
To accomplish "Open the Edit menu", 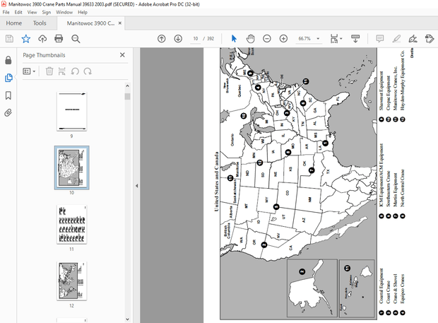I will tap(18, 12).
